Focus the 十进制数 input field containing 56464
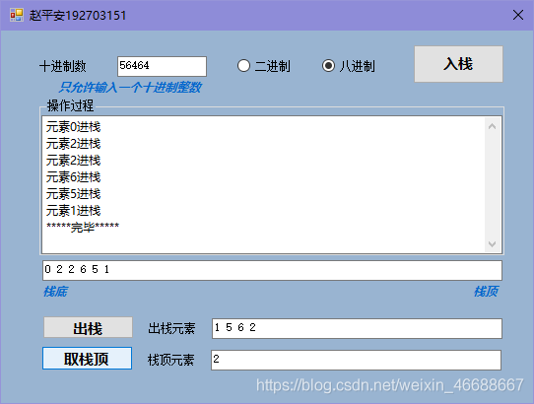This screenshot has width=534, height=404. click(162, 66)
